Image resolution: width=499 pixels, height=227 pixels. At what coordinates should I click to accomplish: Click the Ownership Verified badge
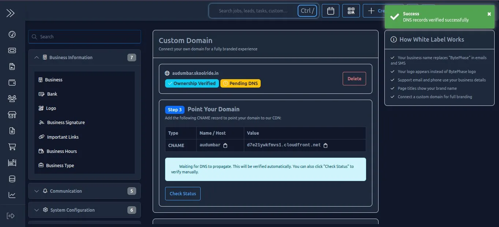click(192, 83)
